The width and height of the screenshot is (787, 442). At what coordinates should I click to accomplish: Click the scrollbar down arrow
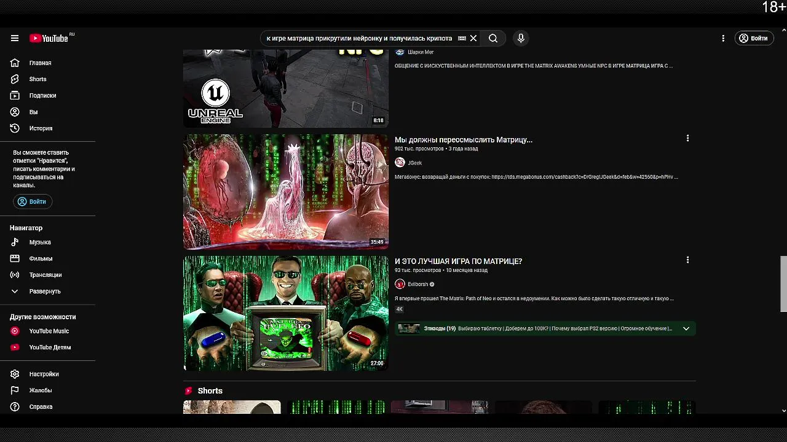tap(783, 410)
